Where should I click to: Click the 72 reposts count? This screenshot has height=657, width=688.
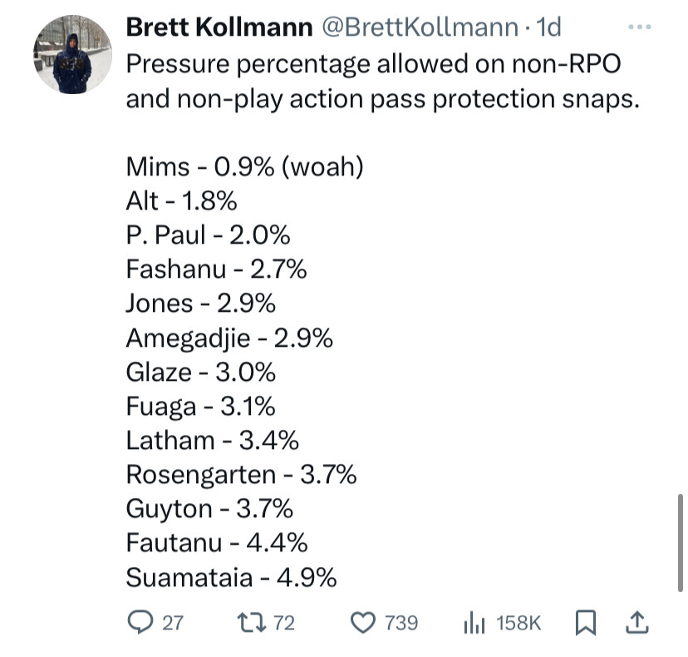point(284,623)
